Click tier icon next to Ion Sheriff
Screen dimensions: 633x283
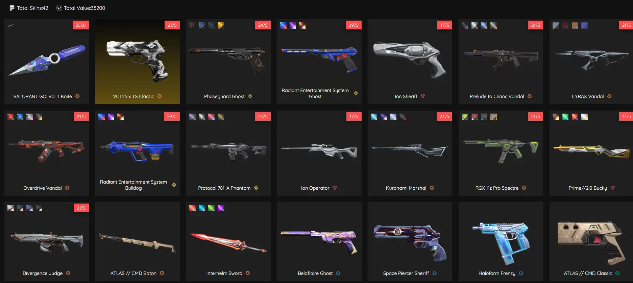(423, 96)
